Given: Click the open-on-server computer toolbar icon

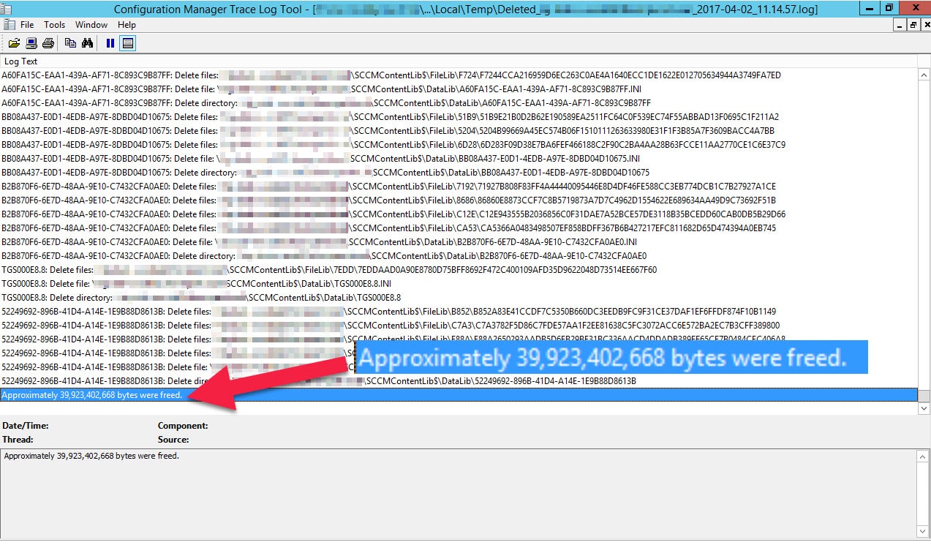Looking at the screenshot, I should click(x=31, y=43).
